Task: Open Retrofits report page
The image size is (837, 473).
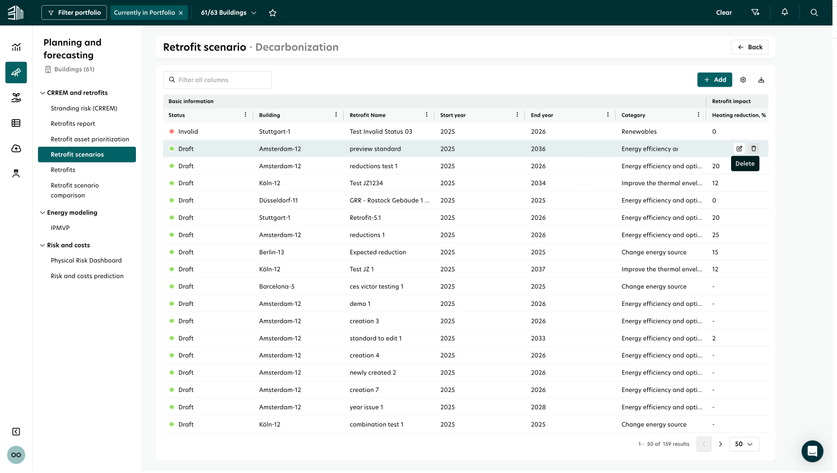Action: click(73, 123)
